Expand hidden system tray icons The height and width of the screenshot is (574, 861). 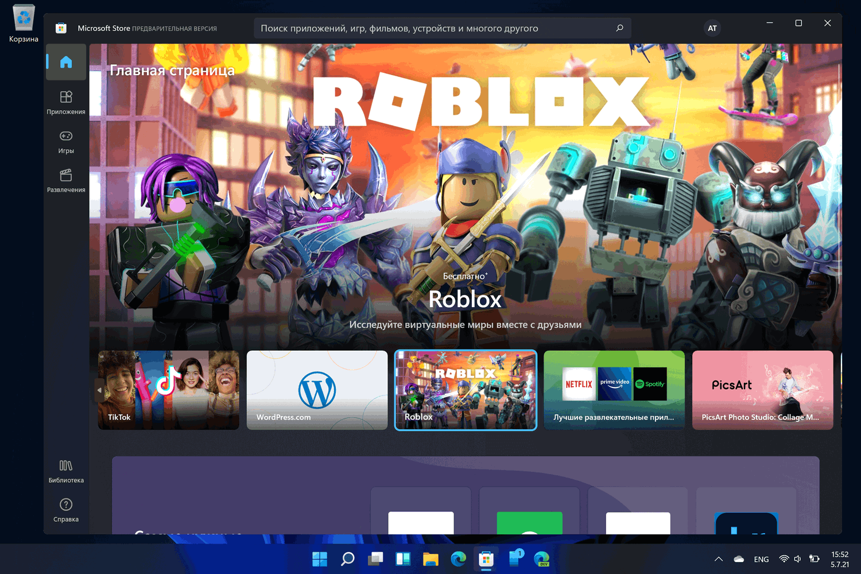[718, 559]
